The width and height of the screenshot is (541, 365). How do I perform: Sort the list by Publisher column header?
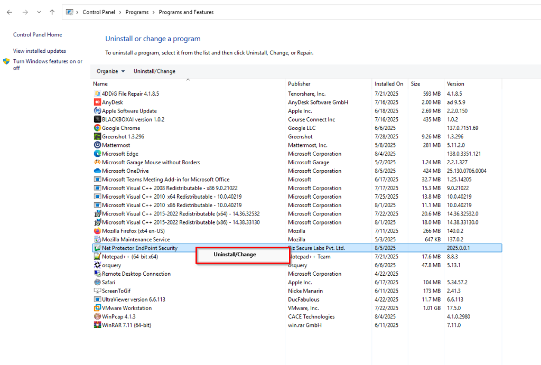(299, 84)
